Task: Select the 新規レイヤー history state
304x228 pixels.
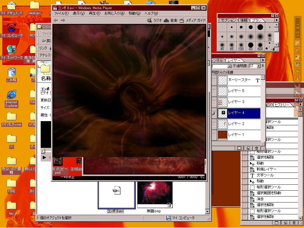Action: [x=273, y=170]
